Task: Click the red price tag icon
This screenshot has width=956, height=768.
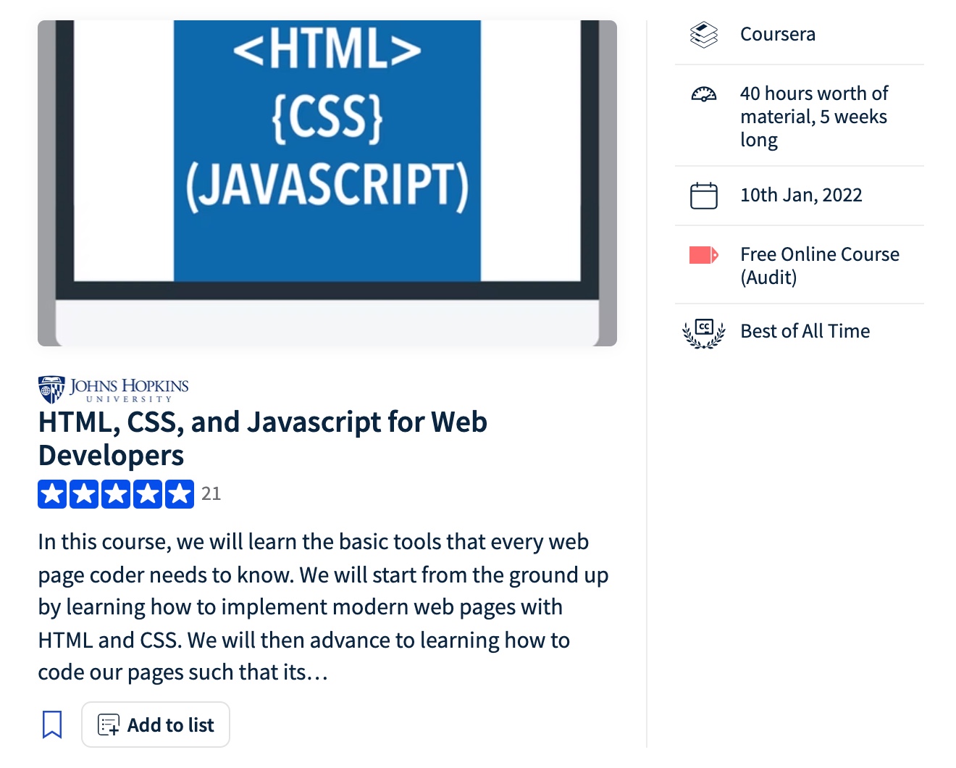Action: coord(703,255)
